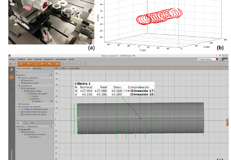Switch to the DIAGRAMA tab
The image size is (231, 160).
[x=74, y=69]
